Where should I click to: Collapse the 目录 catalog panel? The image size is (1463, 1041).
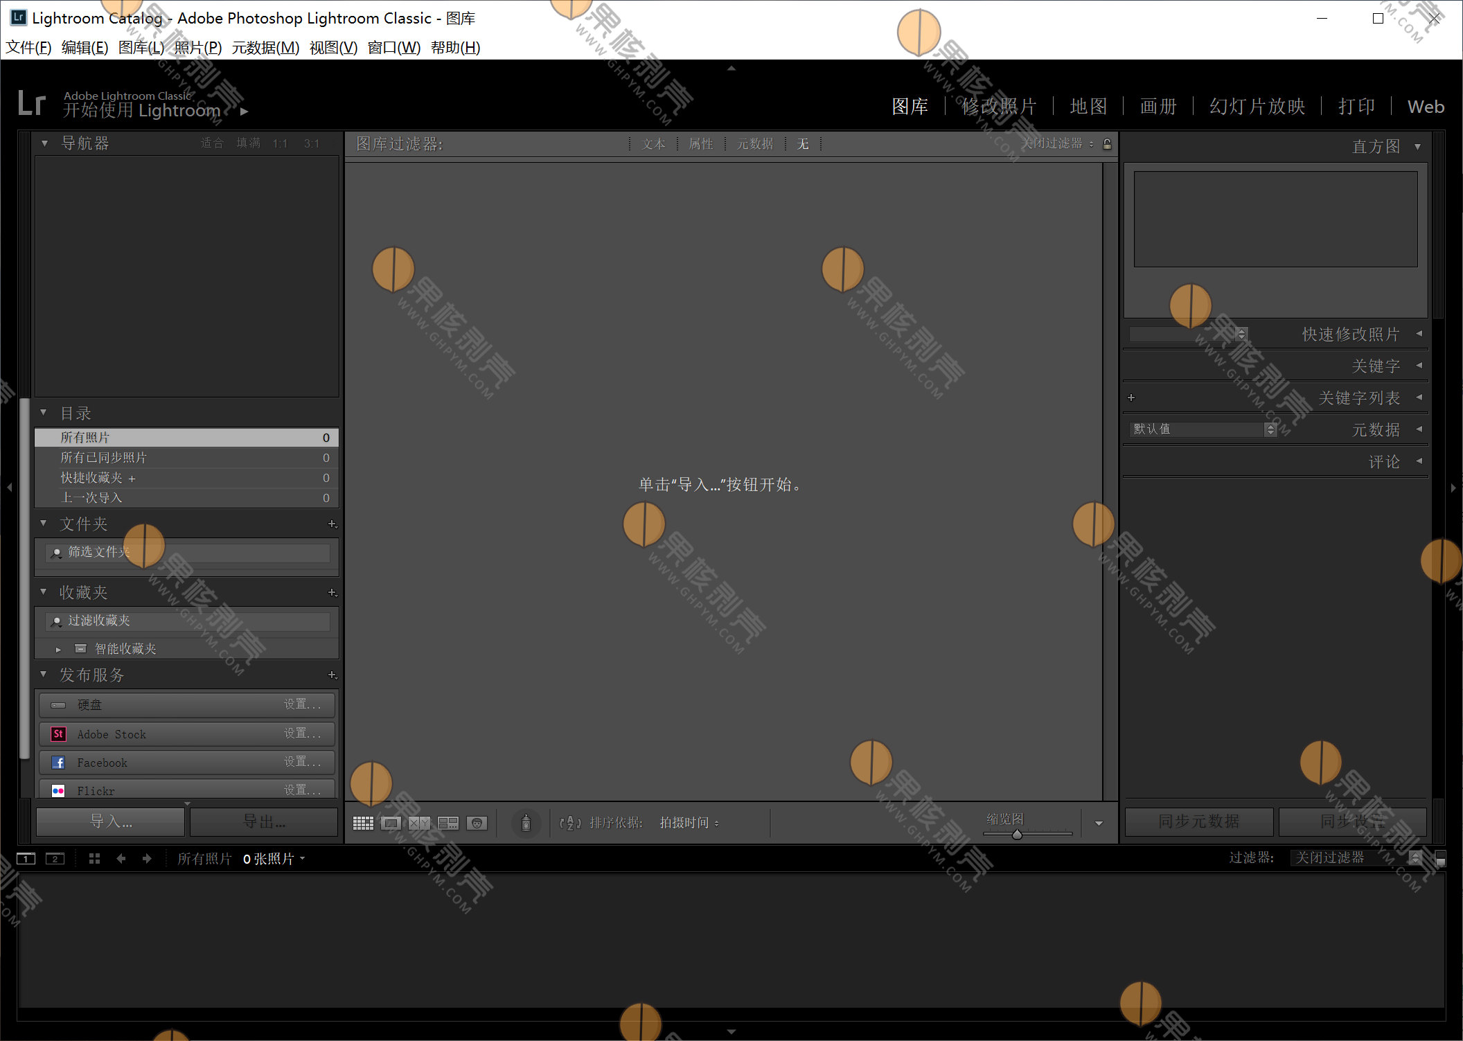pyautogui.click(x=44, y=413)
